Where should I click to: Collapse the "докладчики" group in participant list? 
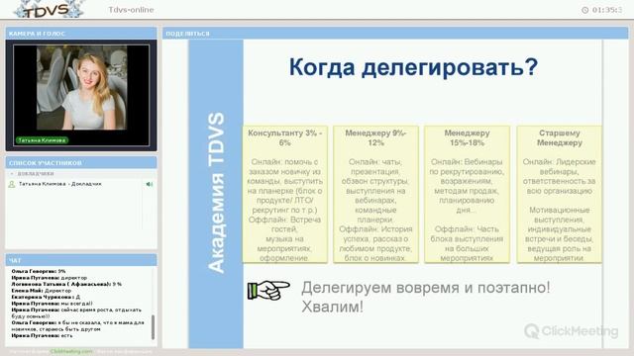[x=12, y=174]
